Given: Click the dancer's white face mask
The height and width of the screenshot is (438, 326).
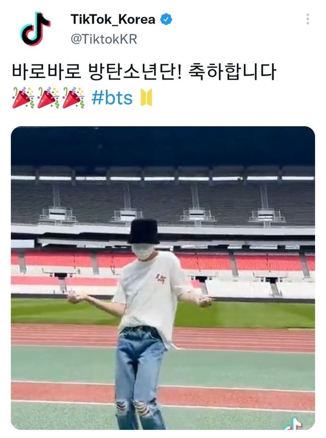Looking at the screenshot, I should click(143, 252).
